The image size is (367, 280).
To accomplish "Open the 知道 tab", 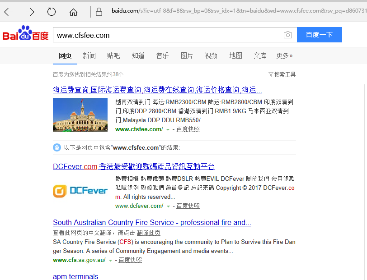I will coord(138,55).
